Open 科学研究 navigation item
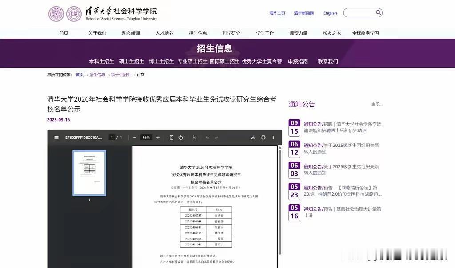This screenshot has height=268, width=455. (x=231, y=33)
